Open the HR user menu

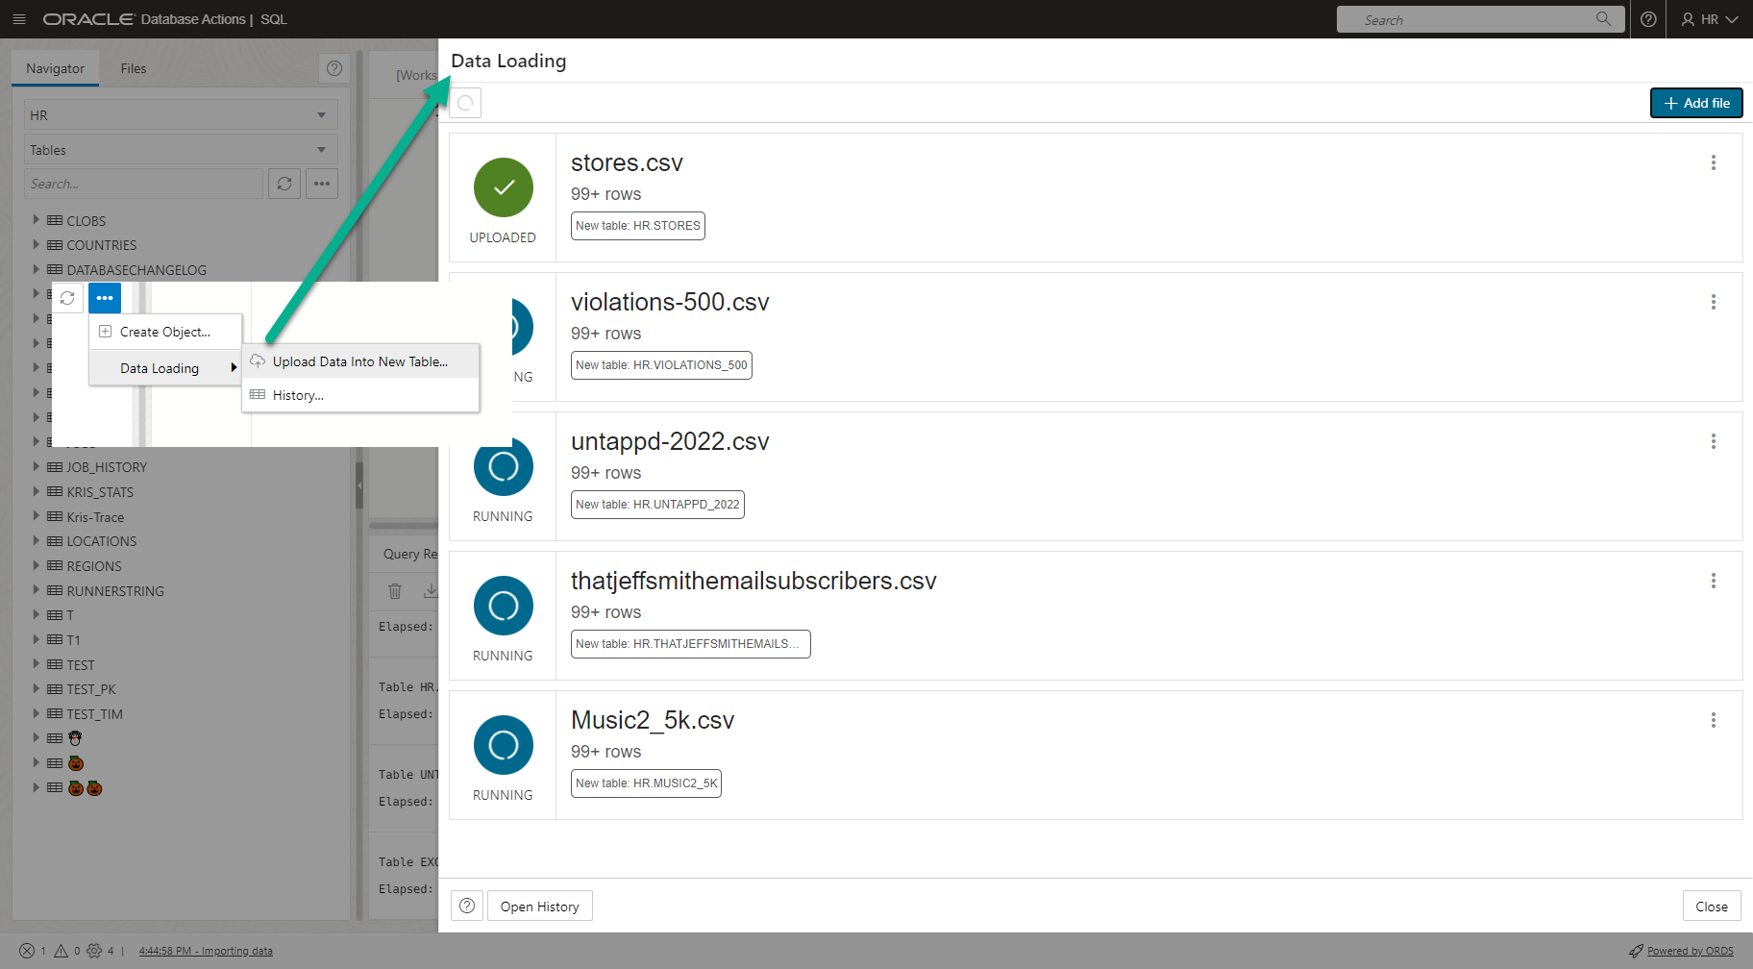(1710, 19)
